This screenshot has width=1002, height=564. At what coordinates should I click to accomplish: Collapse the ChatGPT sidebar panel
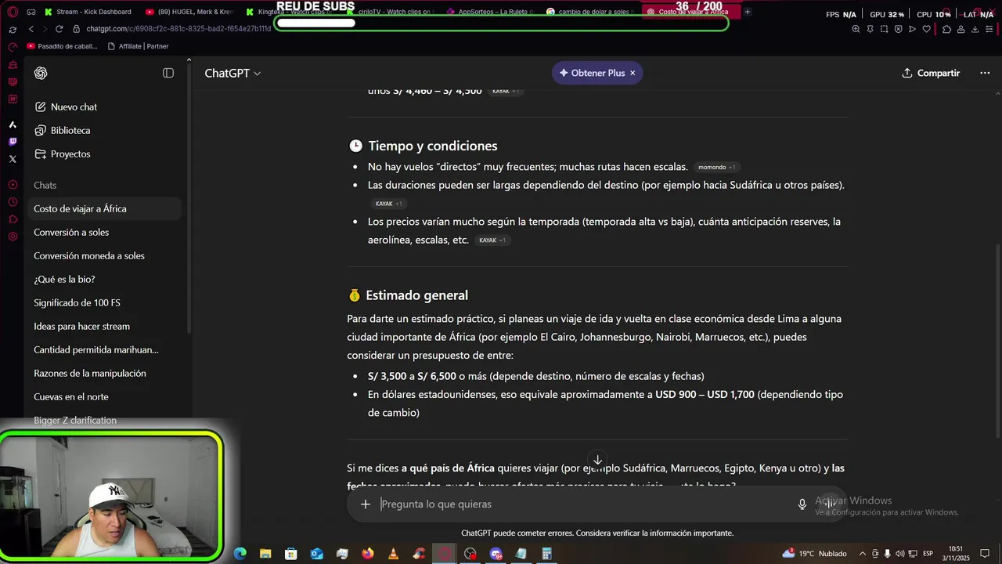168,73
